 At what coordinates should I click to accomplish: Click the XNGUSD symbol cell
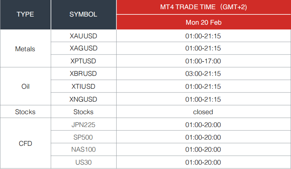pyautogui.click(x=83, y=99)
